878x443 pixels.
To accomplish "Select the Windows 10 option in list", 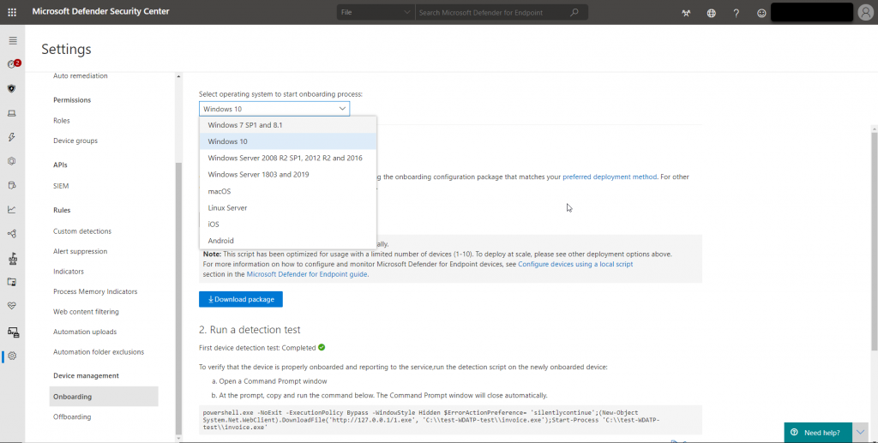I will (x=288, y=141).
